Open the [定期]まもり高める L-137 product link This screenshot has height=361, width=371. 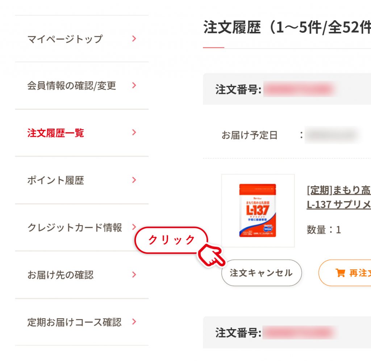(339, 197)
